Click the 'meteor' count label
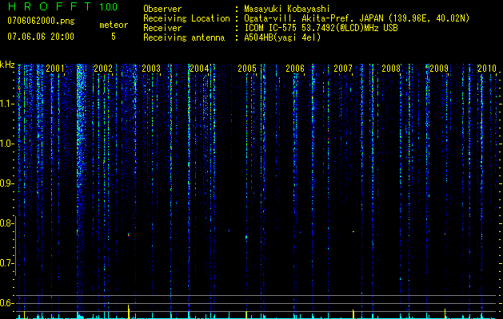Viewport: 503px width, 319px height. tap(114, 25)
